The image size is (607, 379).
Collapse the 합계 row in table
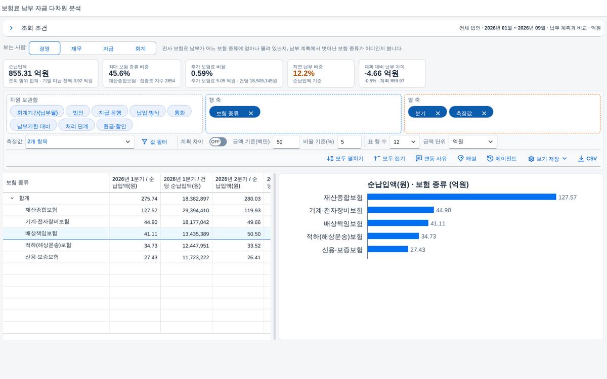(12, 199)
